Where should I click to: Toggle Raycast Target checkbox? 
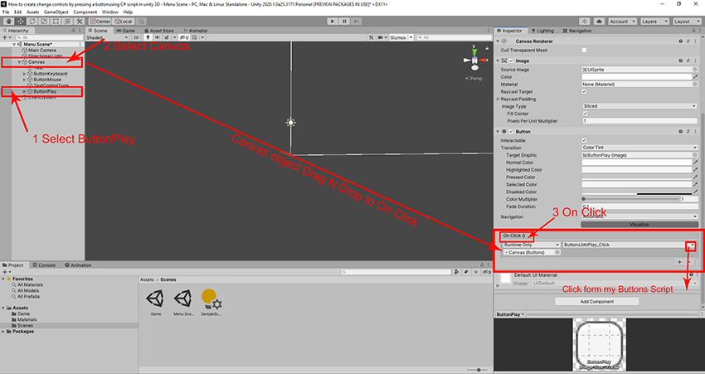584,92
